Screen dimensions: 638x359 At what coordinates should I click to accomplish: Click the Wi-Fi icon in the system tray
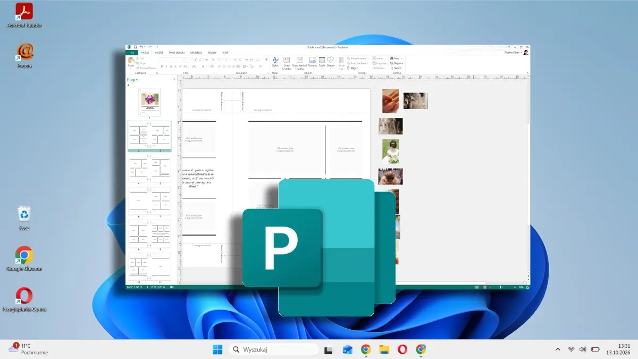pos(571,349)
